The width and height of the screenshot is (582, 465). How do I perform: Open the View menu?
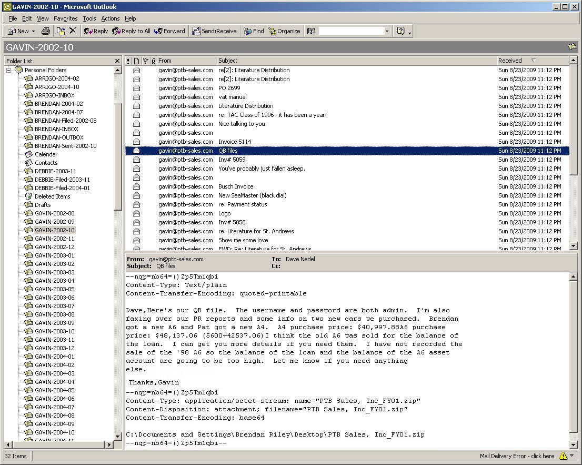[x=43, y=18]
